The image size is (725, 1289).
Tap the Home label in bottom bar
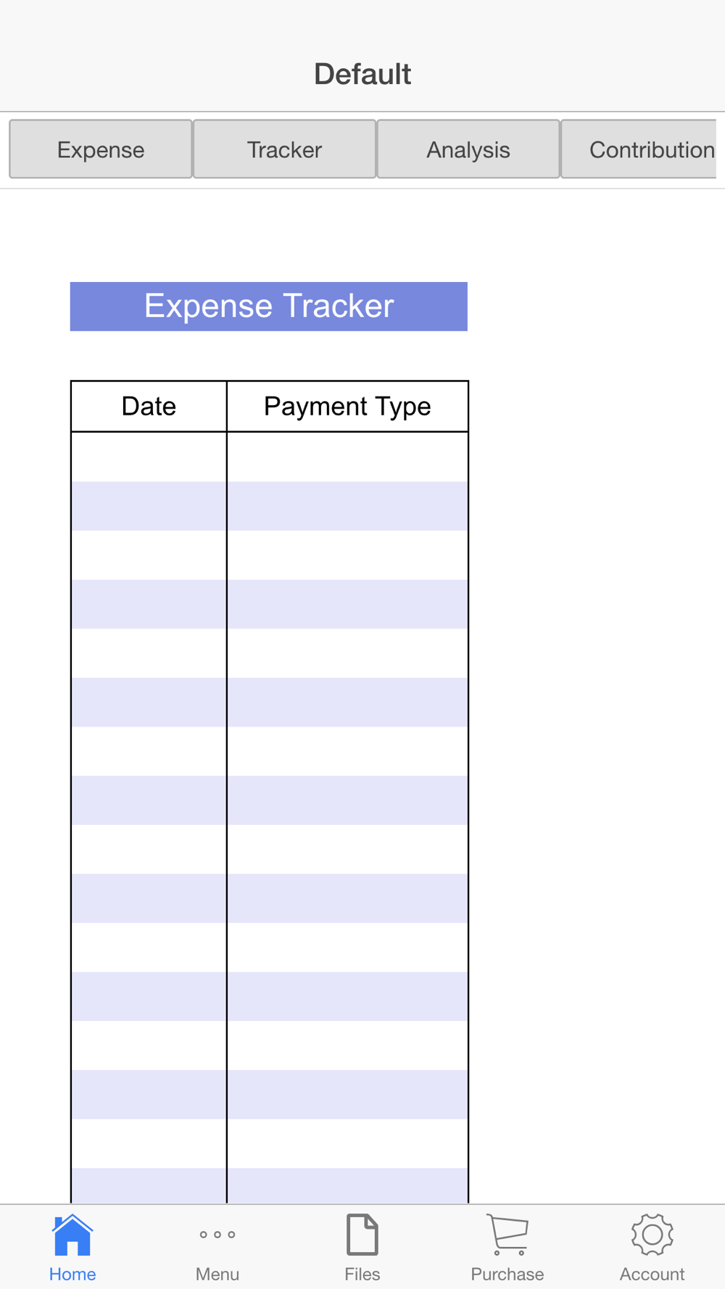pos(72,1274)
